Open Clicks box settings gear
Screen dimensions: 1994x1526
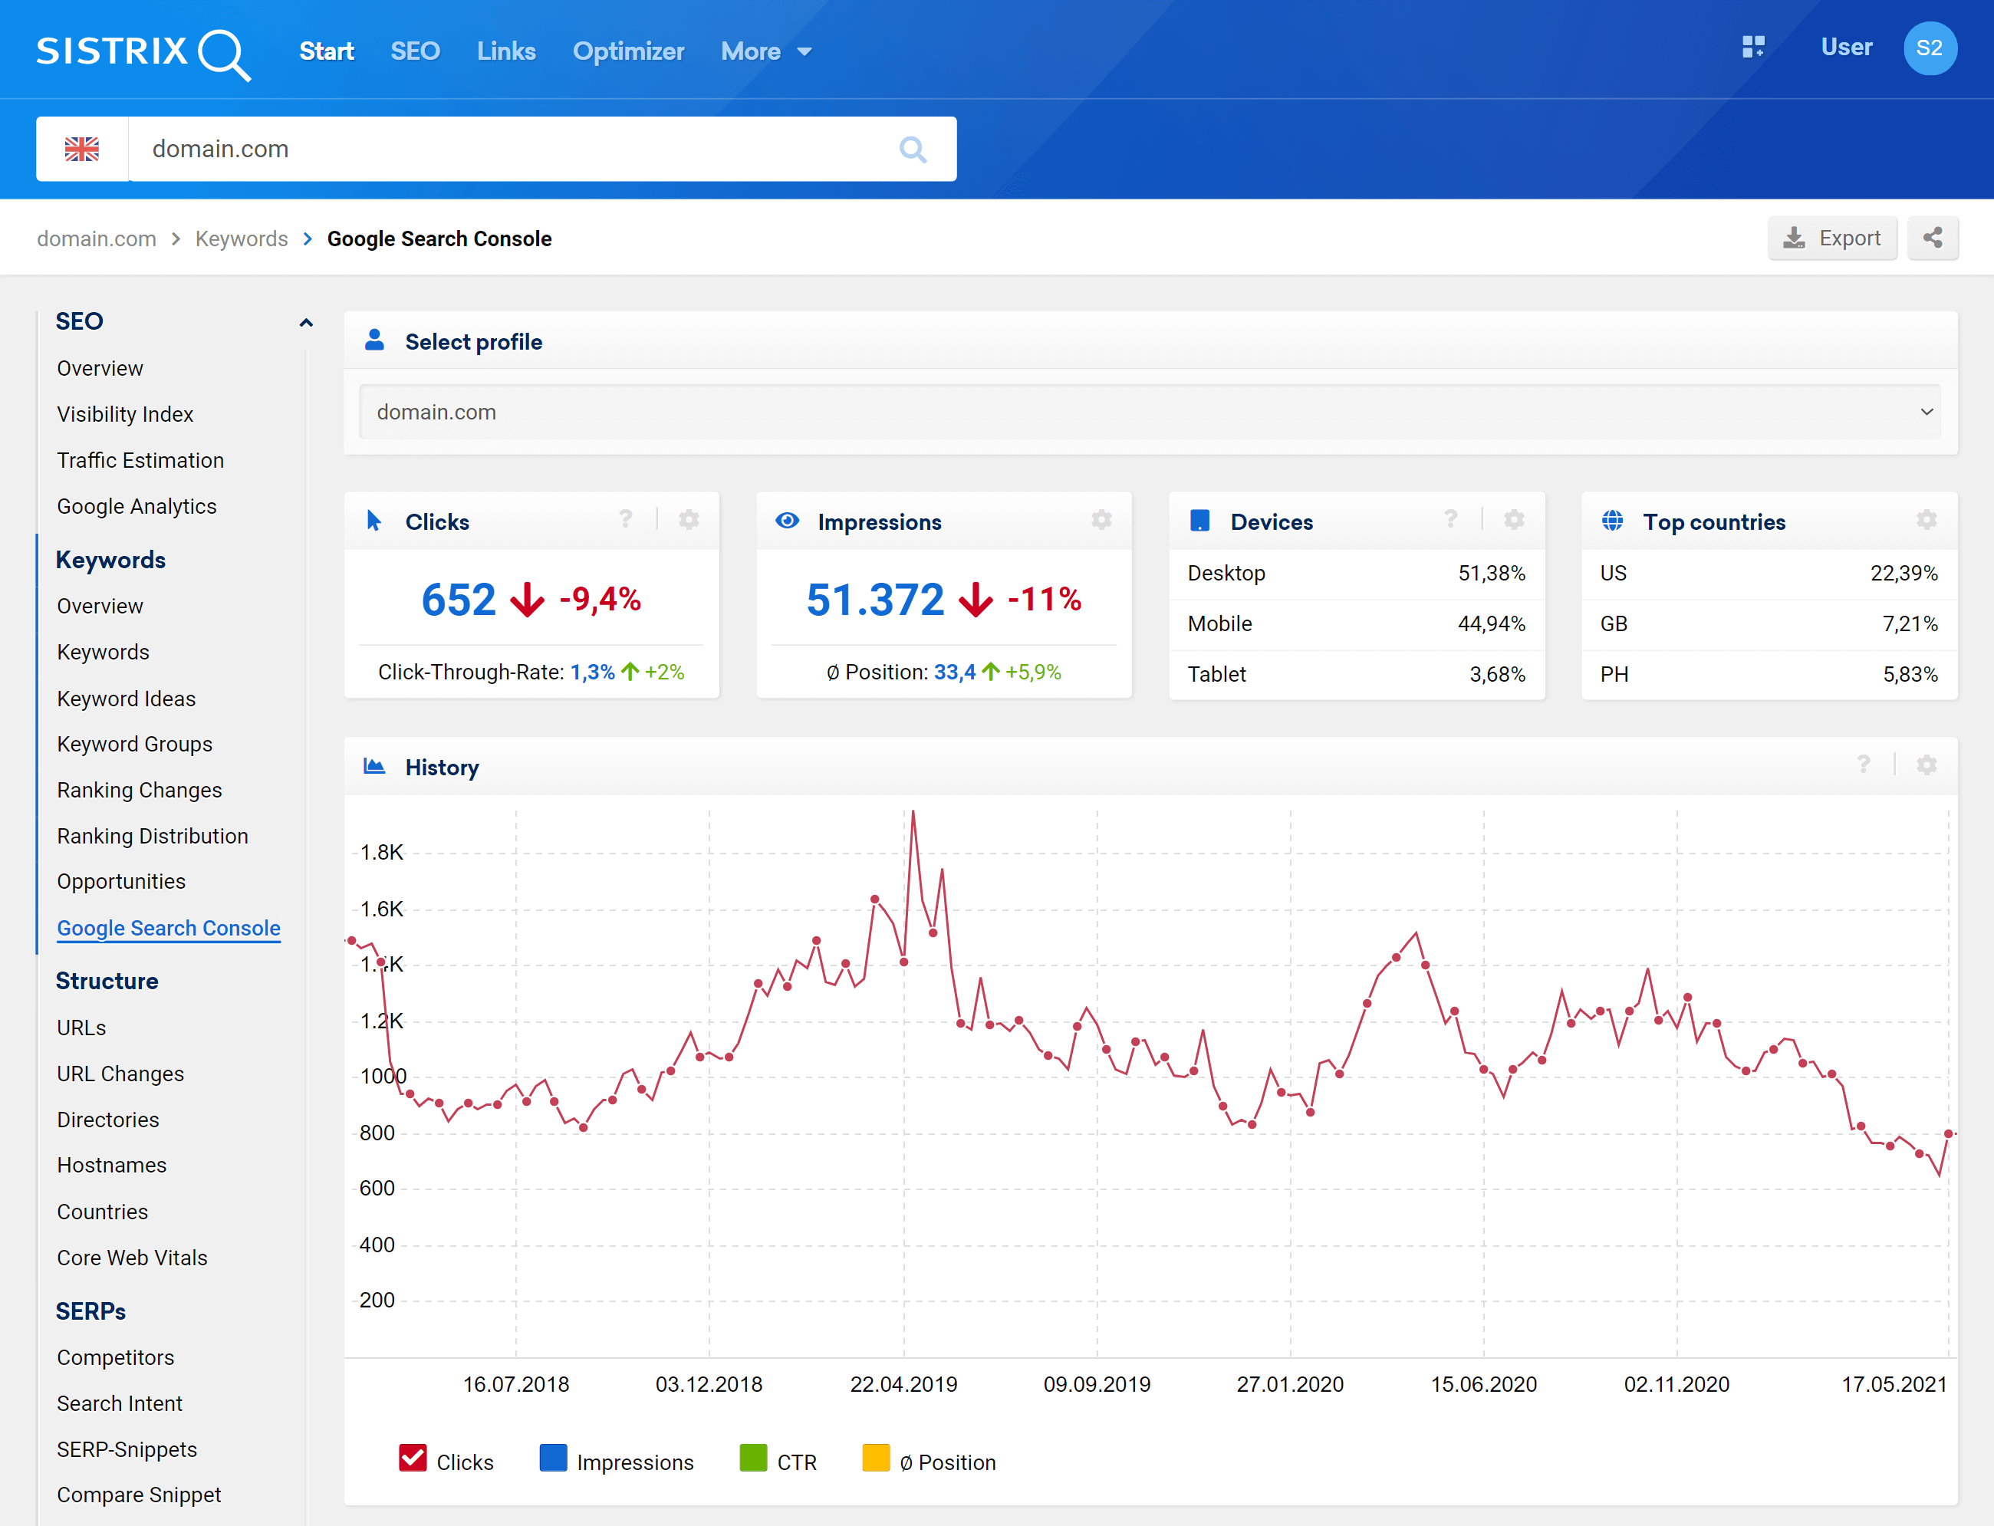click(689, 520)
